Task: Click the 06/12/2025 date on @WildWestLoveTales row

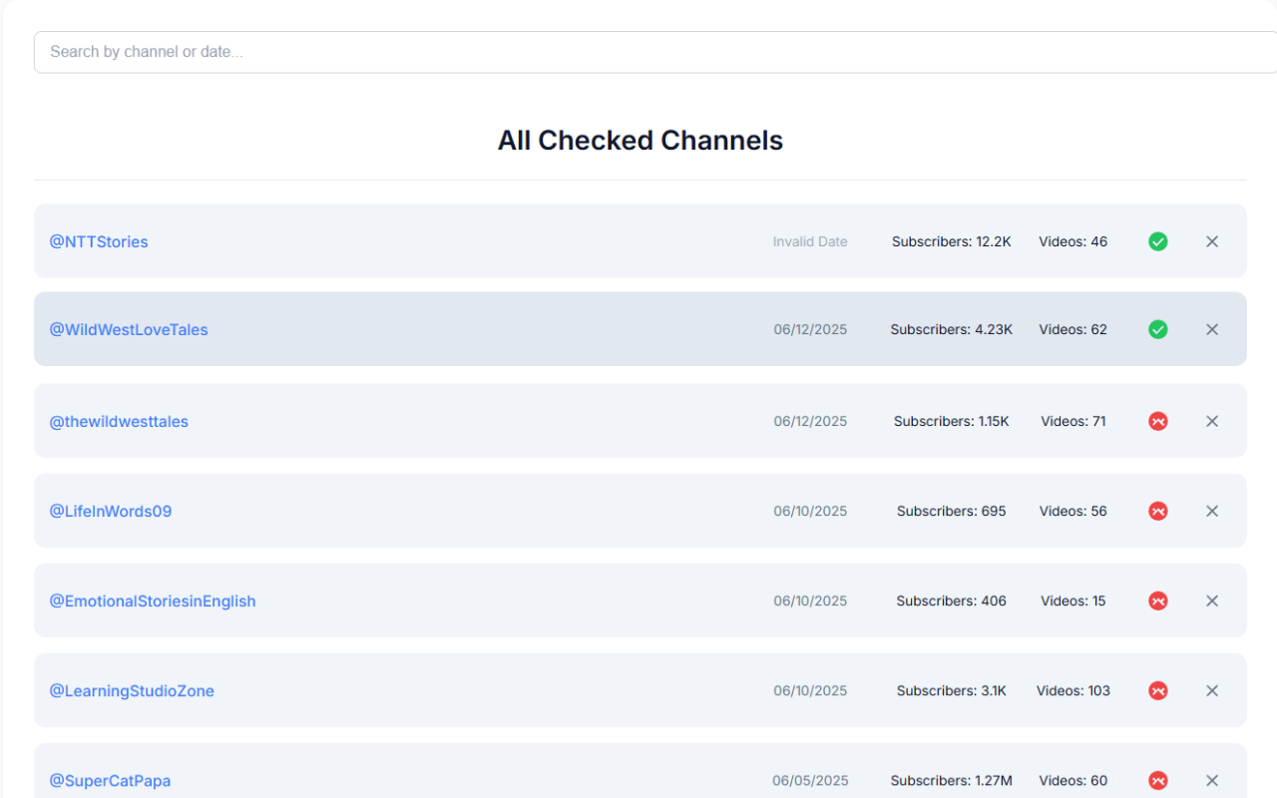Action: (x=809, y=329)
